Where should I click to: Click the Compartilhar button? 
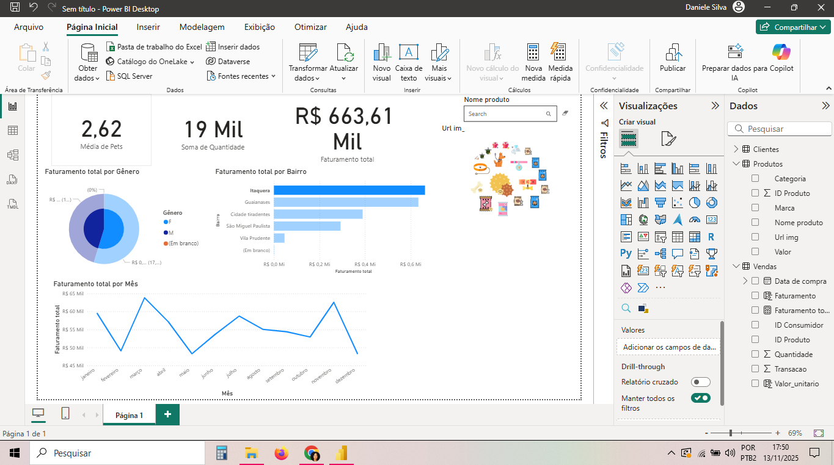point(793,27)
